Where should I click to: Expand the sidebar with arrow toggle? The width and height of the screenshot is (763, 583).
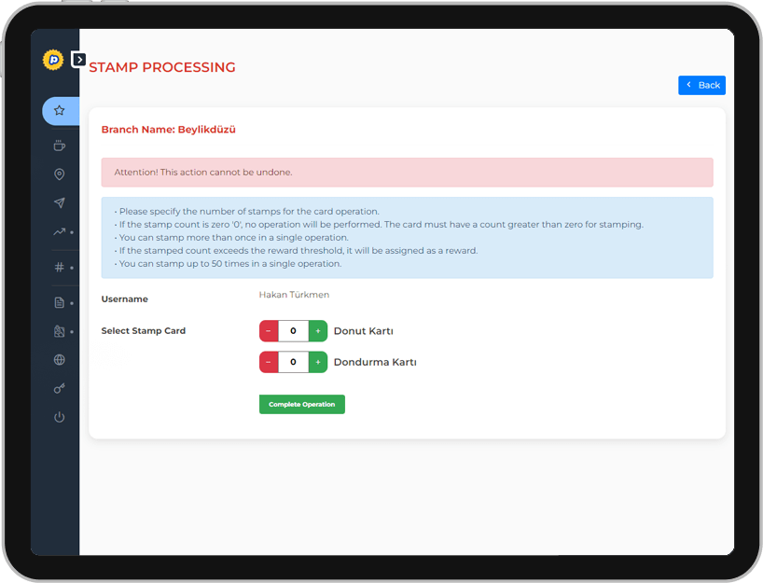point(79,60)
